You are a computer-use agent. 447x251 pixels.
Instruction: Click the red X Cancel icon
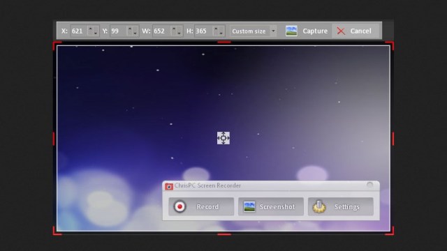[341, 31]
